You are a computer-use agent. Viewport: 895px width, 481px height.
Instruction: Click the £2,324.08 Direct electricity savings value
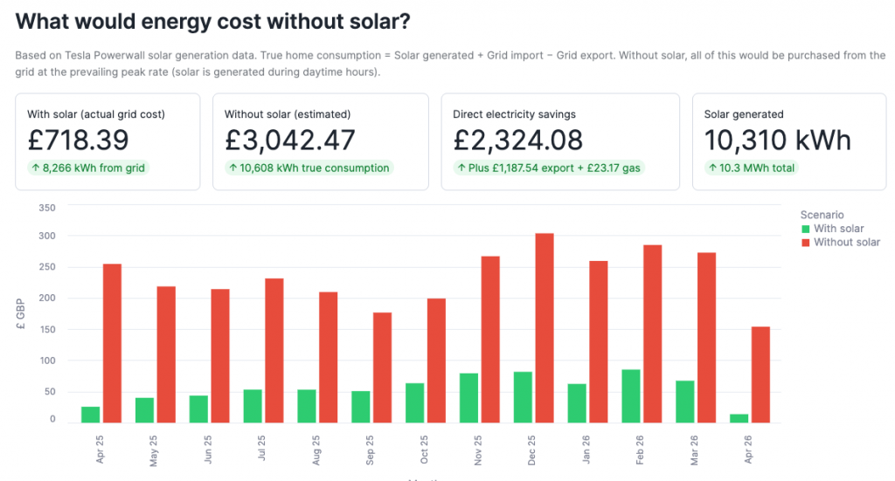click(517, 140)
